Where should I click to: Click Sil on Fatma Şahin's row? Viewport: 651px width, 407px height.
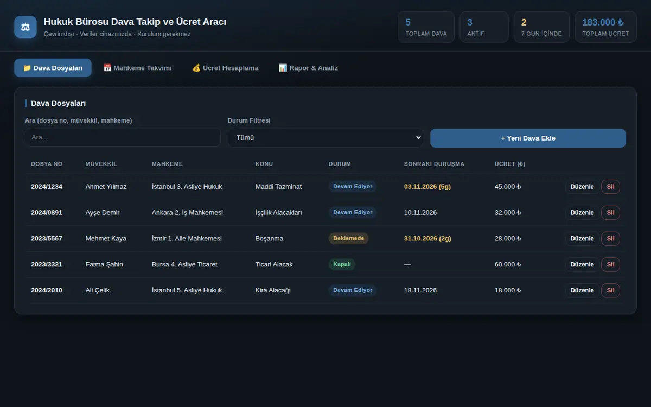(610, 264)
